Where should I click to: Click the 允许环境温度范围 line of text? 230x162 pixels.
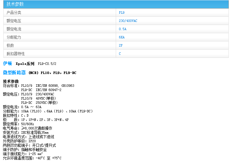[32, 158]
